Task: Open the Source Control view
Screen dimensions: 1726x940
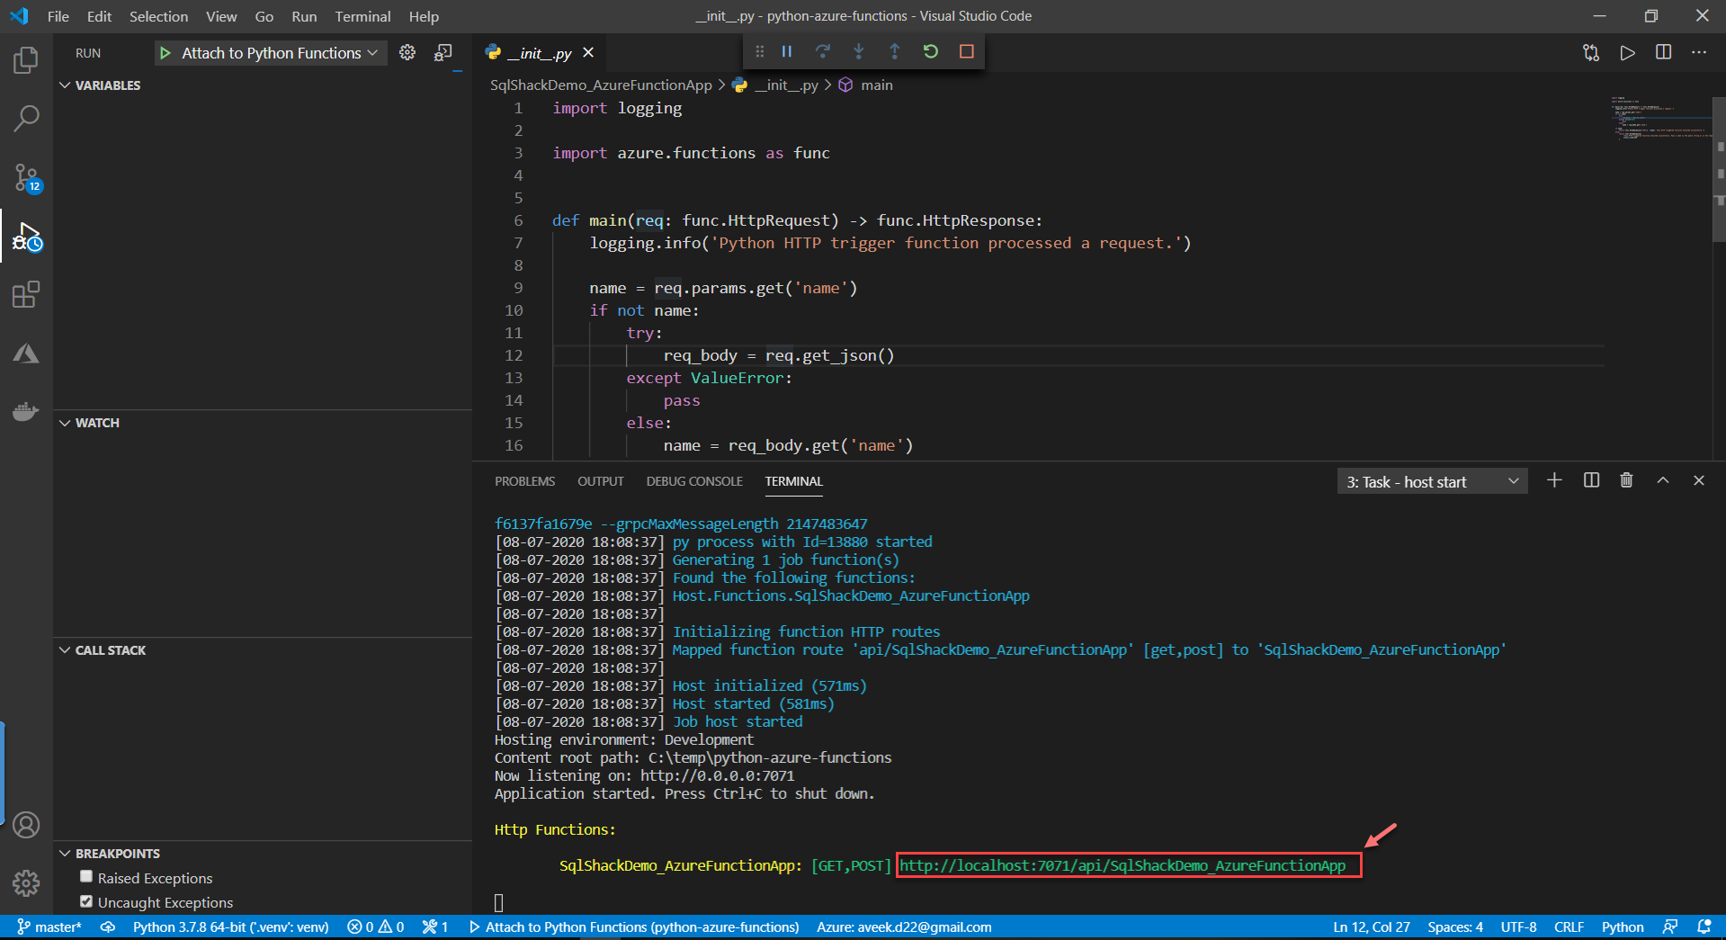Action: pyautogui.click(x=26, y=177)
